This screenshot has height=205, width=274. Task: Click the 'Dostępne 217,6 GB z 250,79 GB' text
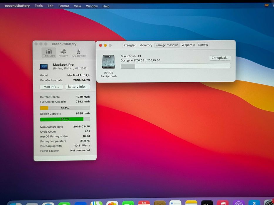pos(140,60)
